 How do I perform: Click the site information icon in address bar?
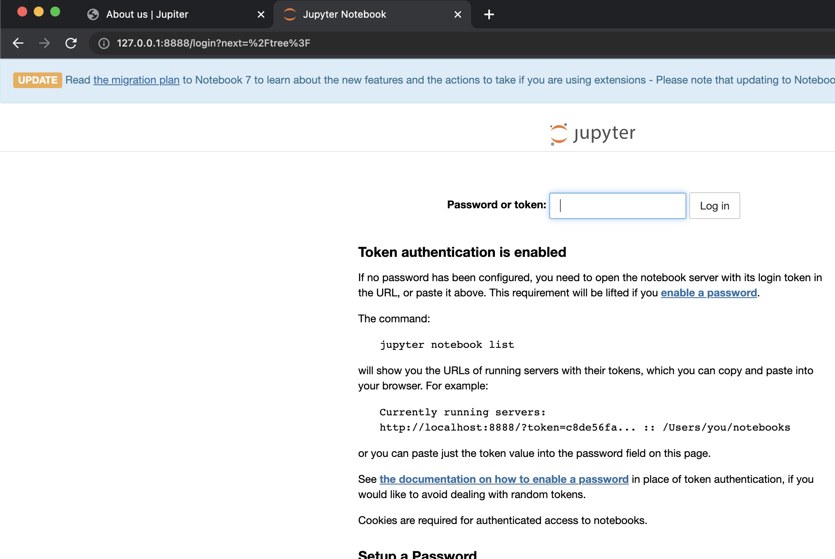coord(104,43)
